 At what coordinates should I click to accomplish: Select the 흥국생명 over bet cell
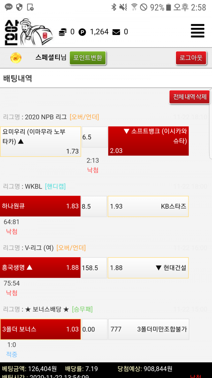click(x=40, y=267)
